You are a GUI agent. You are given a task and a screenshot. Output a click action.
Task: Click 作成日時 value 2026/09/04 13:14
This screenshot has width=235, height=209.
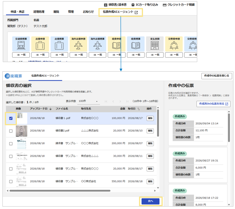pos(206,124)
